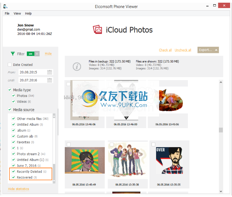Toggle the Filter ON switch
This screenshot has height=197, width=232.
click(x=33, y=54)
